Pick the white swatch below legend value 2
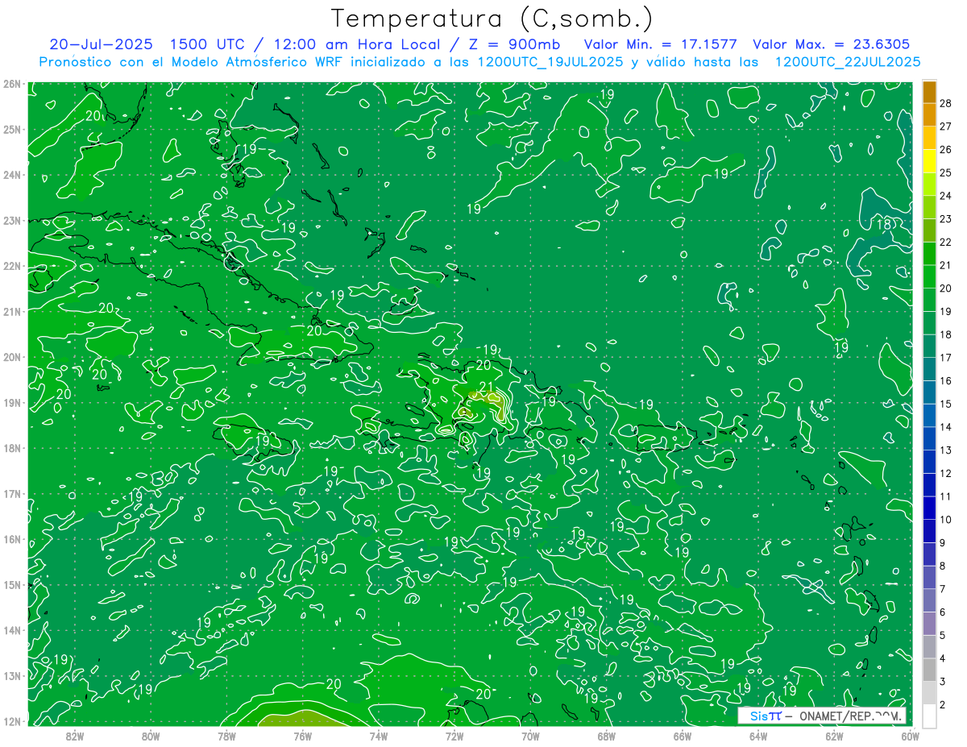Image resolution: width=967 pixels, height=747 pixels. [x=929, y=716]
